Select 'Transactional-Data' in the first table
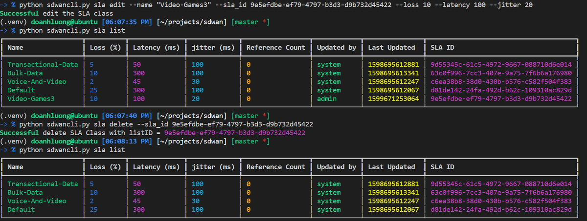This screenshot has width=587, height=221. tap(43, 64)
